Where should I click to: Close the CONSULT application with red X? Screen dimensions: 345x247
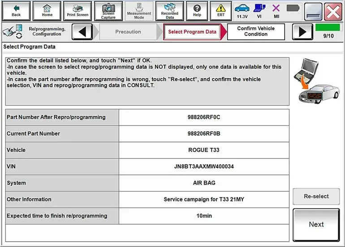333,11
